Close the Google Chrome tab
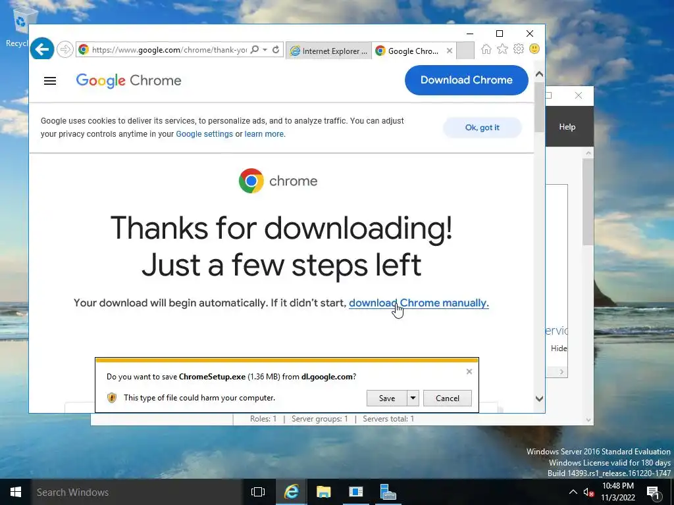This screenshot has height=505, width=674. 449,51
